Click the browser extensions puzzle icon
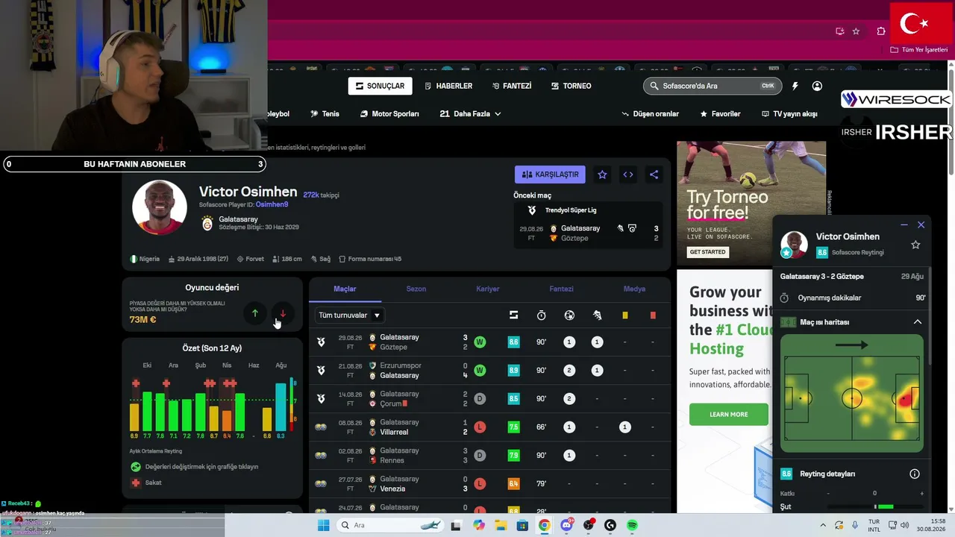955x537 pixels. point(881,31)
